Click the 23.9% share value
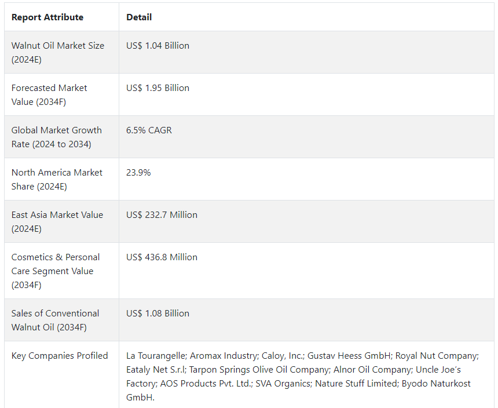Viewport: 498px width, 408px height. (x=138, y=173)
